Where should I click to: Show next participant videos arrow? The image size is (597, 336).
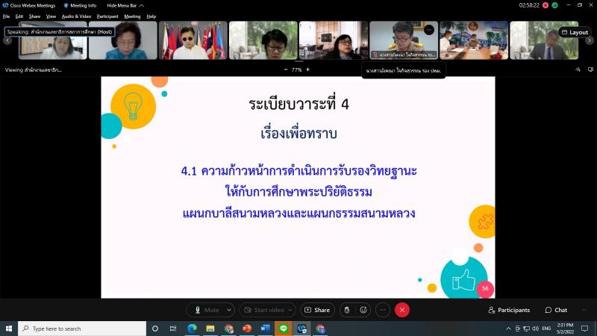point(589,40)
